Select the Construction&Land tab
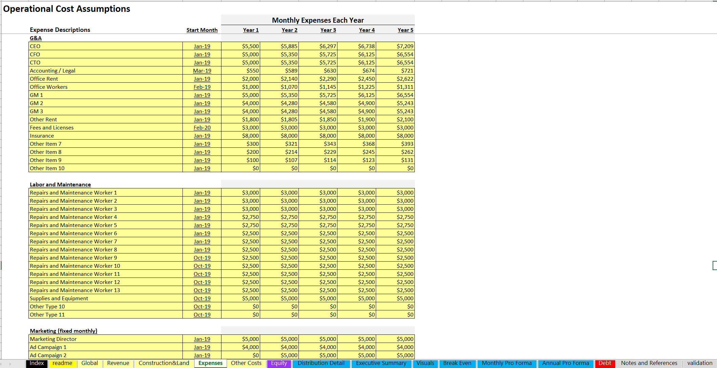Image resolution: width=717 pixels, height=368 pixels. click(164, 363)
